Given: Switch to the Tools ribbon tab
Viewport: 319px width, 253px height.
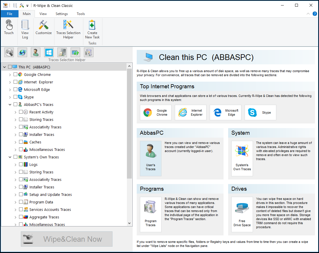Looking at the screenshot, I should pos(81,14).
